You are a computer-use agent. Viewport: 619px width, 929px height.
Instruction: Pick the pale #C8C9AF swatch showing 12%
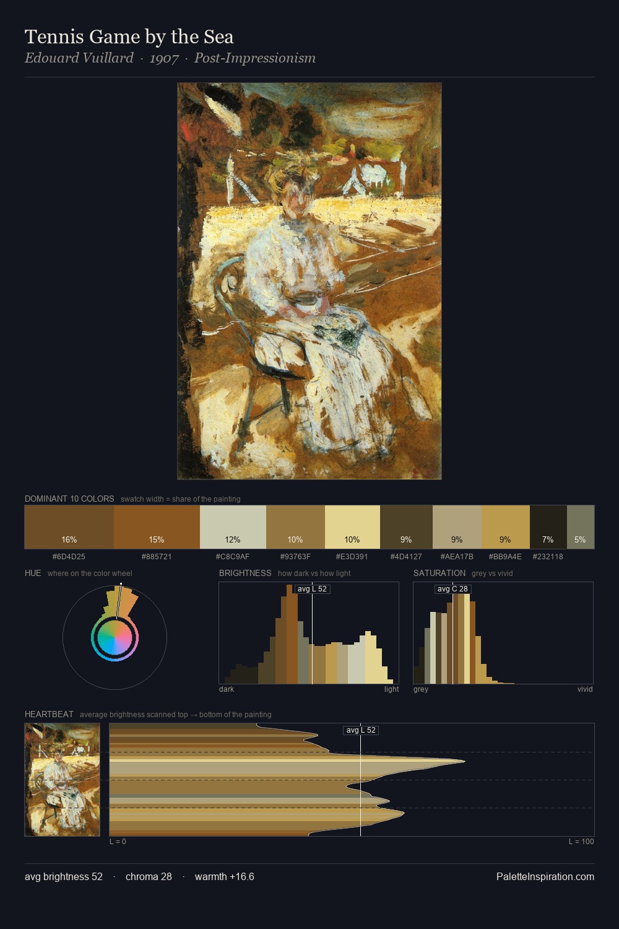point(233,527)
